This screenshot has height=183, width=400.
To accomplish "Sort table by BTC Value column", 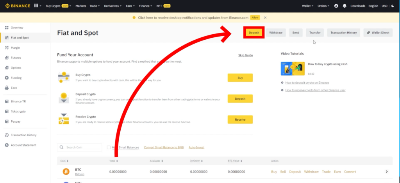I will coord(235,161).
